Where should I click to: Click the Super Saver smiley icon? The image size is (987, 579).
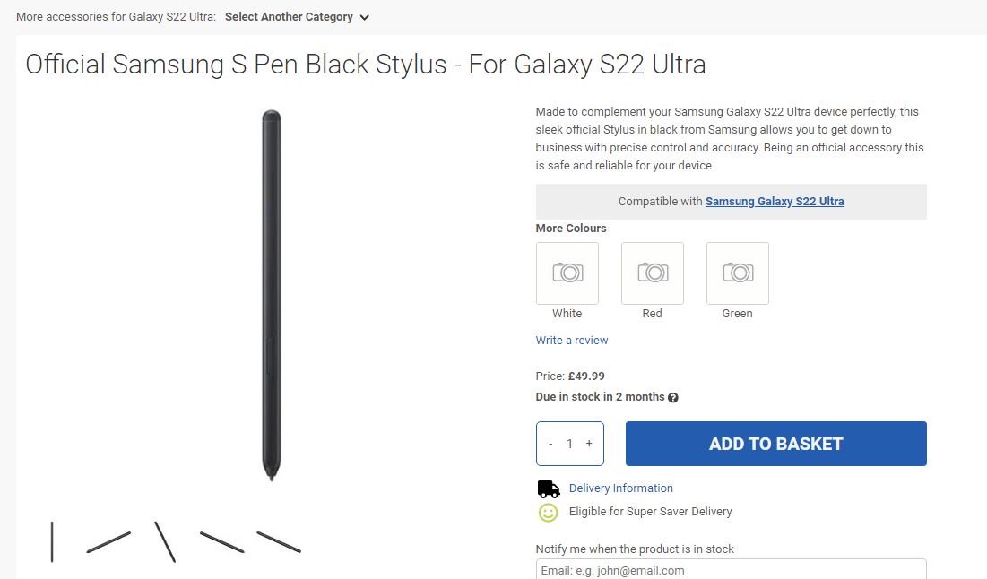548,512
